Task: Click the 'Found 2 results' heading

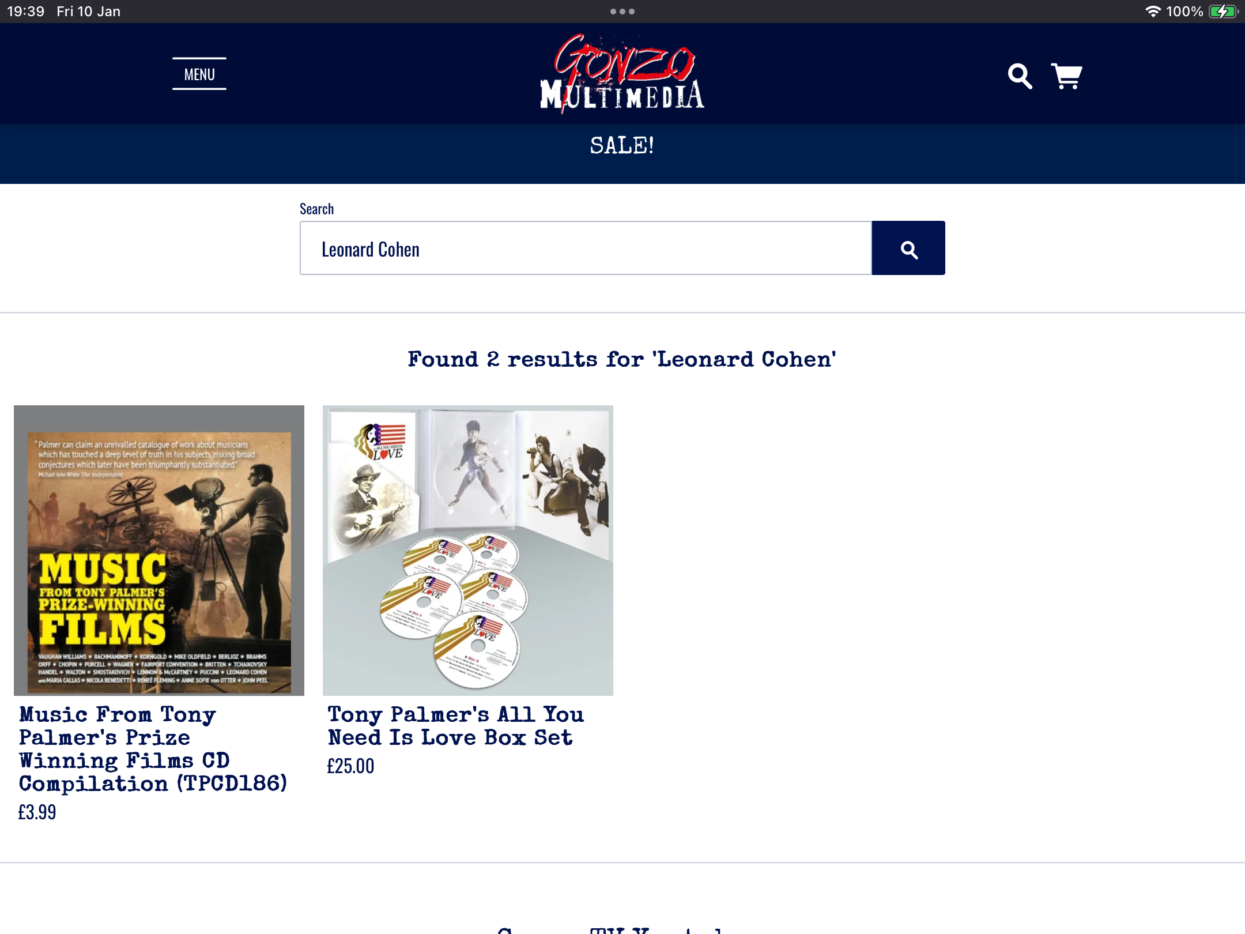Action: click(x=622, y=359)
